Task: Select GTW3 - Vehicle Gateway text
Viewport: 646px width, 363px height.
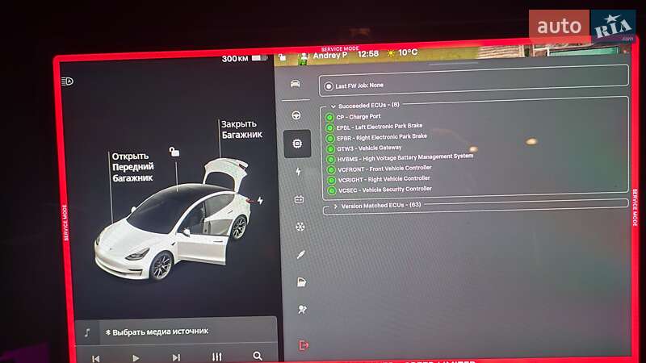Action: click(x=370, y=148)
